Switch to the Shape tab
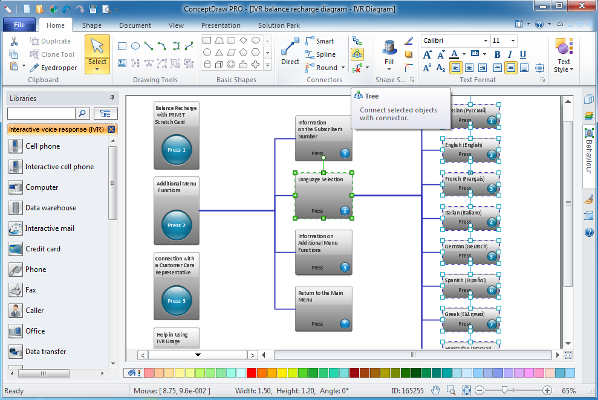Viewport: 598px width, 400px height. pos(92,25)
